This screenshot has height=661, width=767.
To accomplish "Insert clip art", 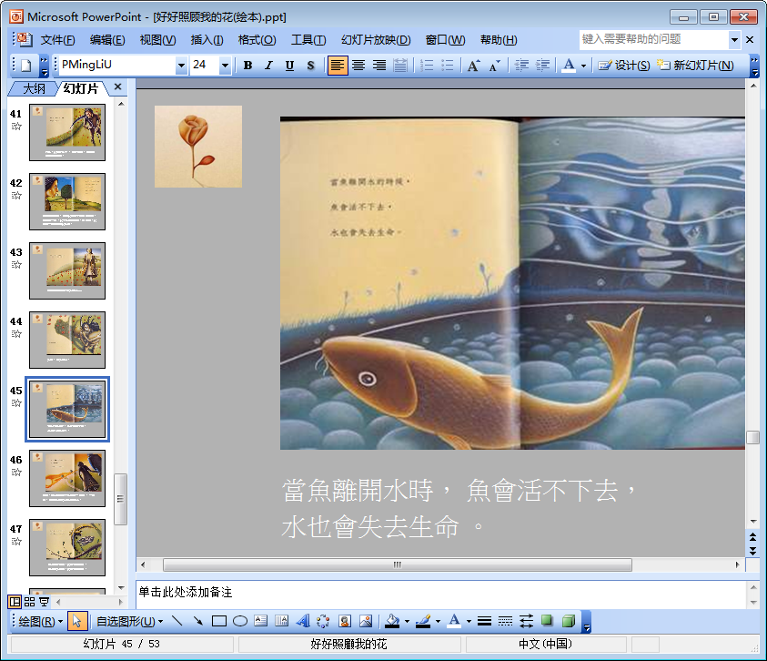I will (x=345, y=621).
